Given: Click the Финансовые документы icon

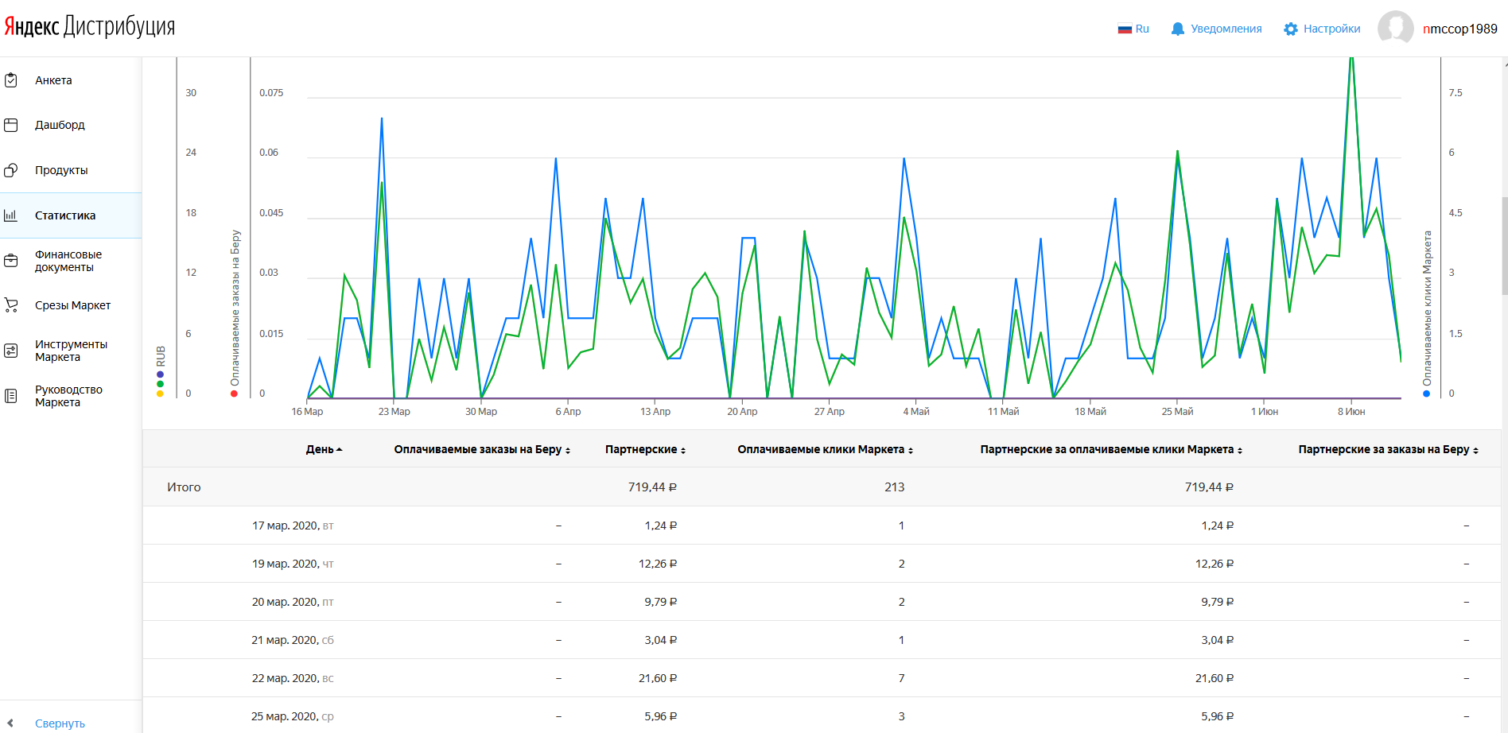Looking at the screenshot, I should [x=11, y=261].
